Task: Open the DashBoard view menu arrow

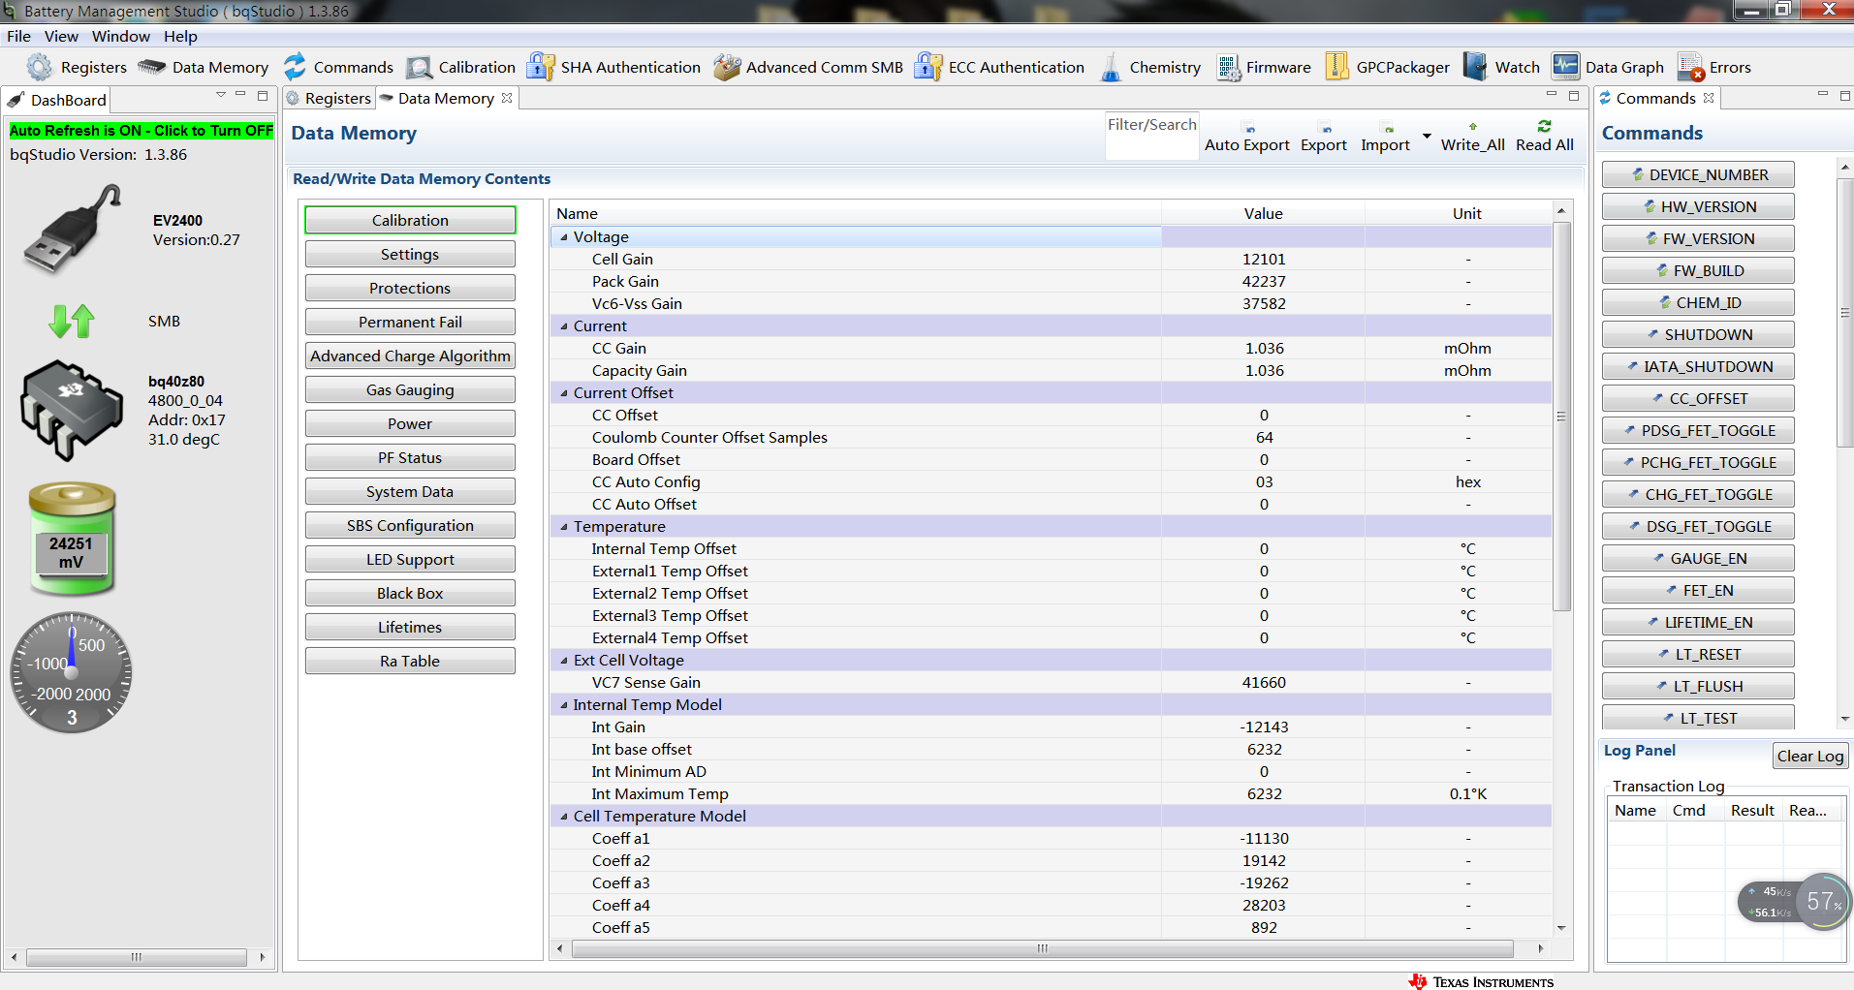Action: tap(221, 95)
